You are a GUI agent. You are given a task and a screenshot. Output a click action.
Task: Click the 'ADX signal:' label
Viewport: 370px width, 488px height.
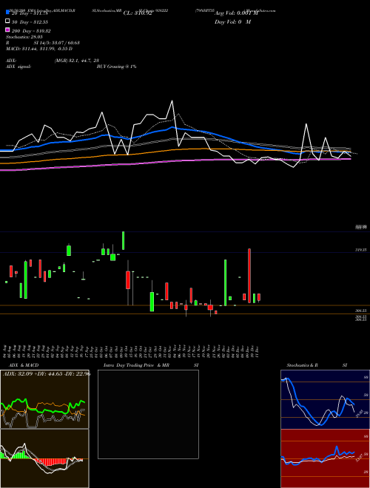(18, 67)
